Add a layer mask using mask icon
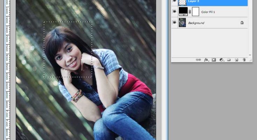This screenshot has height=140, width=257. pyautogui.click(x=214, y=60)
